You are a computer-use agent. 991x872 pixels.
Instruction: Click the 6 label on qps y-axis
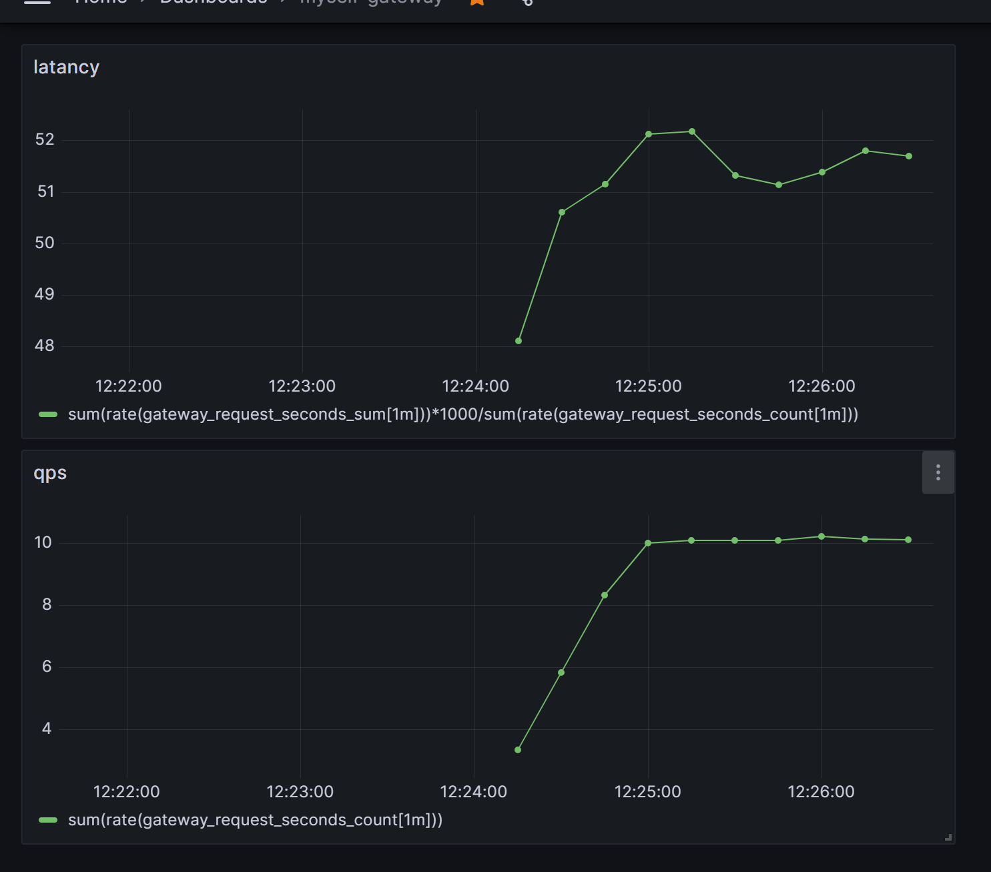(47, 667)
